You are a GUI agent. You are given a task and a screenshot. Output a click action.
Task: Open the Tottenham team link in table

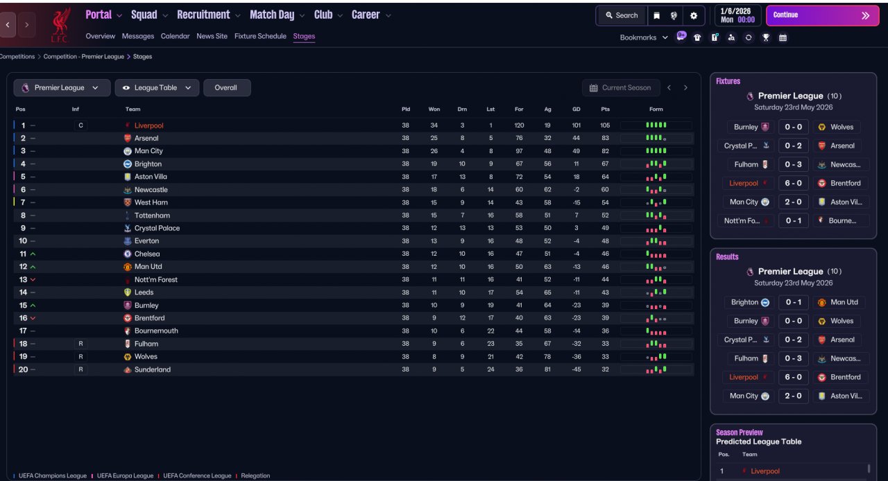[x=151, y=216]
